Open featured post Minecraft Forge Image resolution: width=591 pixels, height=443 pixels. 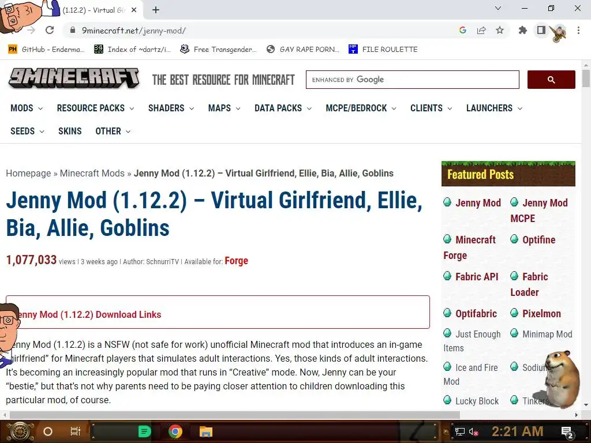tap(470, 247)
